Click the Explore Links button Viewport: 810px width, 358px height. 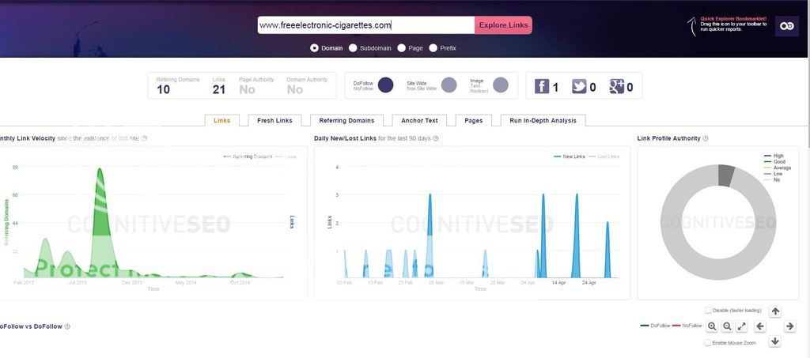coord(503,24)
